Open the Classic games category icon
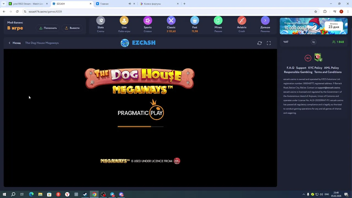 coord(171,20)
